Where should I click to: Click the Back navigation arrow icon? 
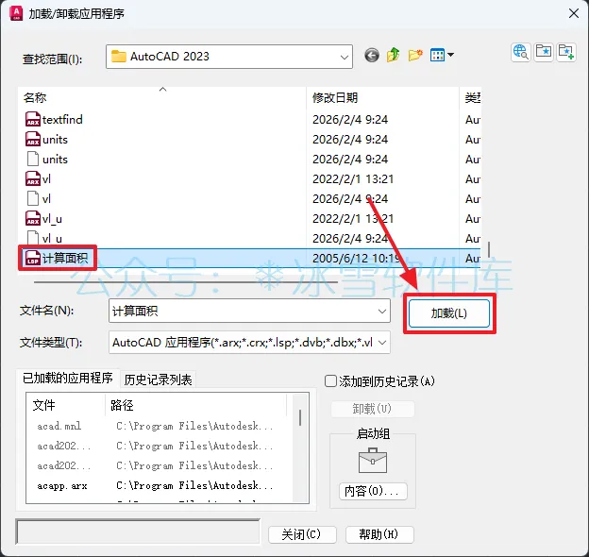click(x=372, y=56)
